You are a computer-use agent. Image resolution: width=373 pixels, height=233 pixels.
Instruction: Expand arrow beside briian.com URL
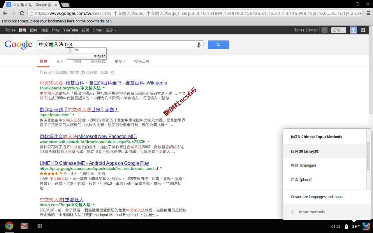pyautogui.click(x=94, y=205)
